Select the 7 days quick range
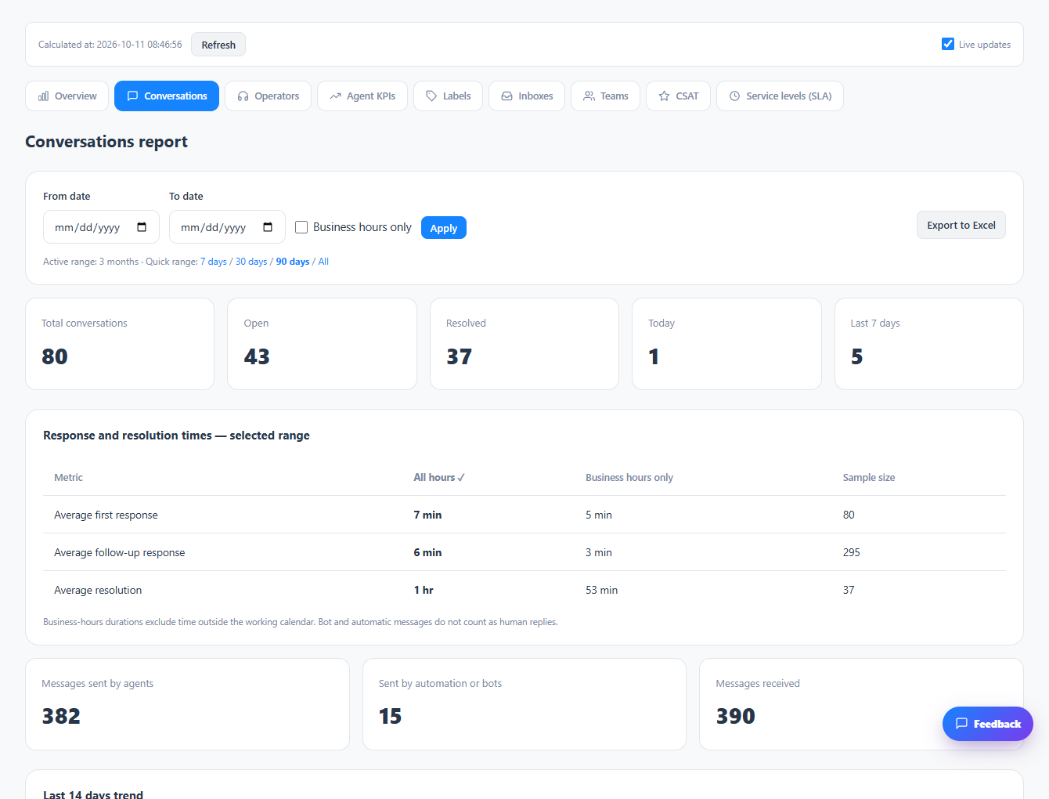The image size is (1049, 799). click(214, 262)
